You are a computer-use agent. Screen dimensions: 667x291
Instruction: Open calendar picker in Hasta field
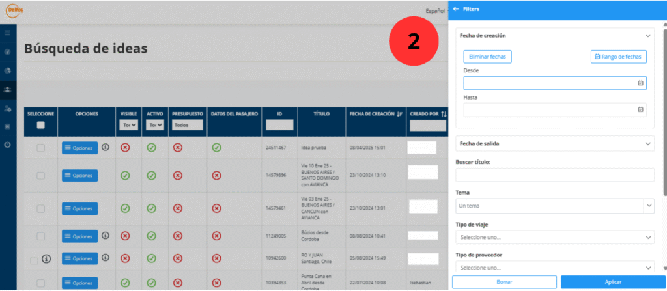[x=640, y=109]
